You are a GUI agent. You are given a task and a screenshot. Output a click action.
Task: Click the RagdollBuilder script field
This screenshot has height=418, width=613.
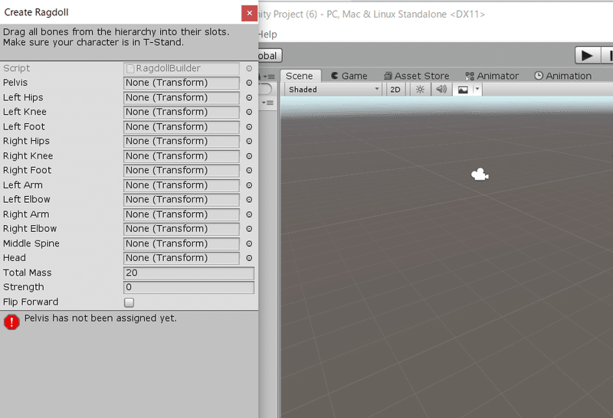[x=182, y=68]
